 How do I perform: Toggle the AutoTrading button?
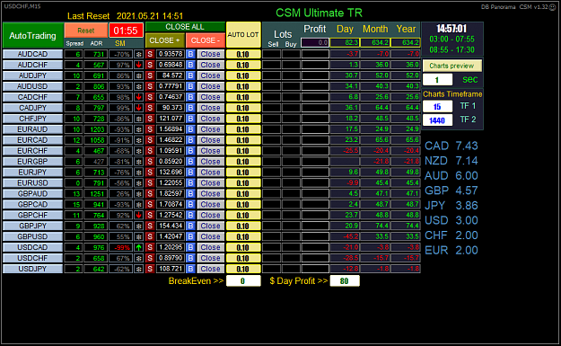point(33,35)
